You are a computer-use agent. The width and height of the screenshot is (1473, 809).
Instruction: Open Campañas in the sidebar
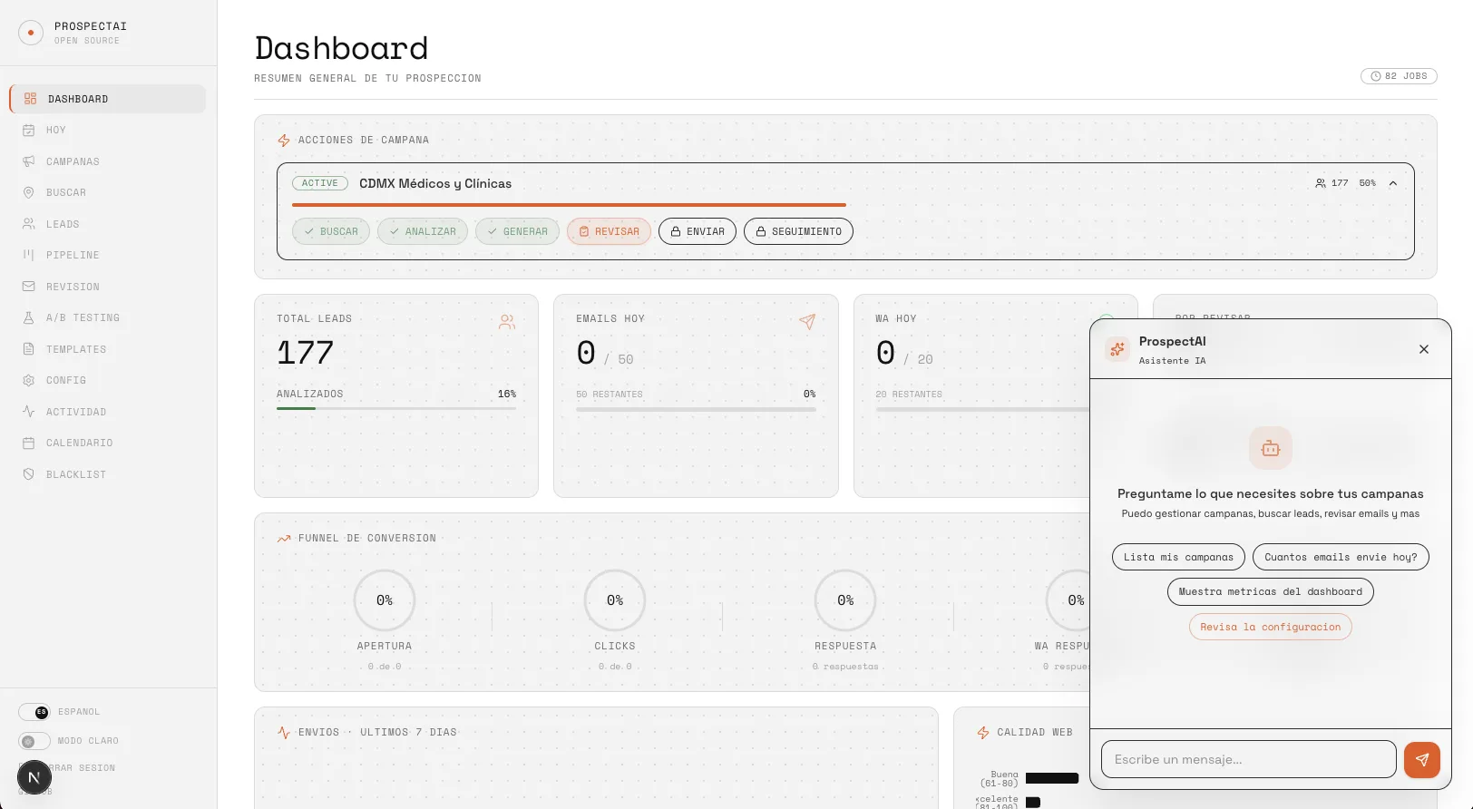108,161
